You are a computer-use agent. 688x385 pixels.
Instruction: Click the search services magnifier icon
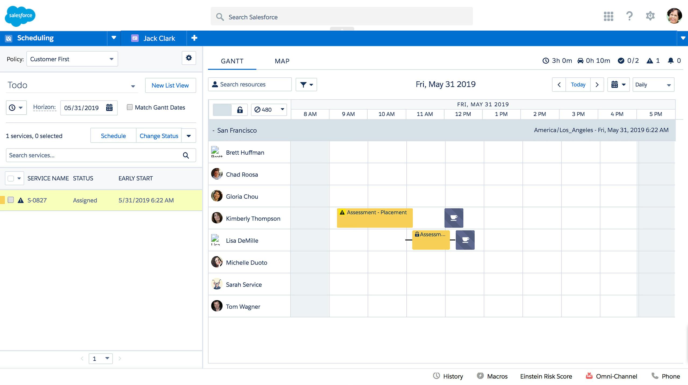tap(186, 155)
